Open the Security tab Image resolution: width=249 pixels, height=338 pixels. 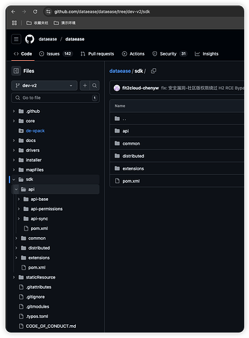[x=170, y=54]
